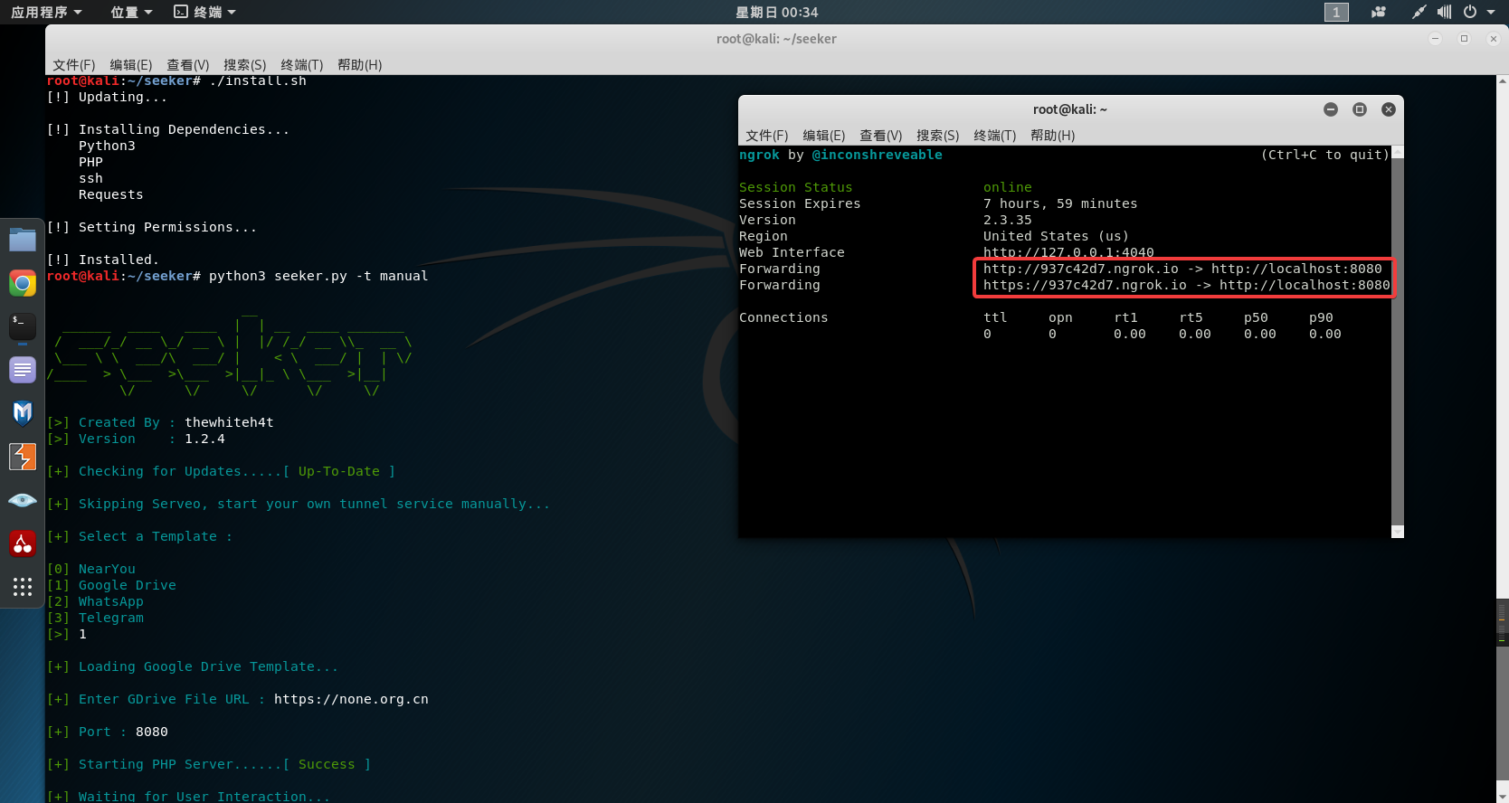Expand the 应用程序 applications menu
This screenshot has width=1509, height=803.
click(46, 12)
